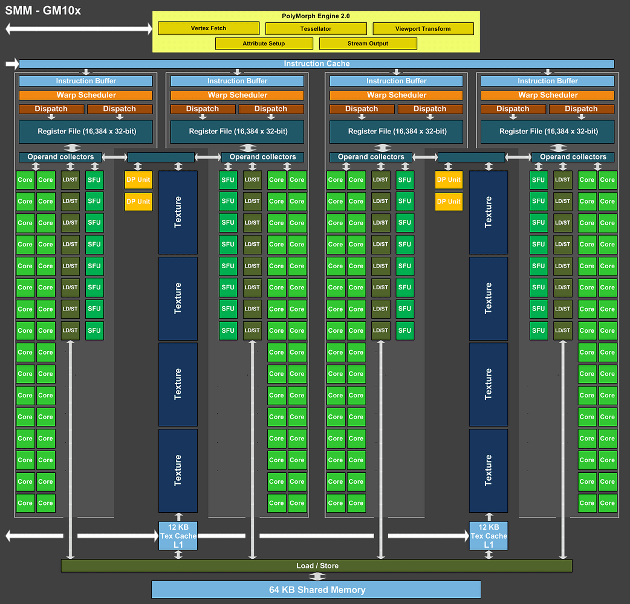The image size is (630, 604).
Task: Enable the first Dispatch unit on the right
Action: tap(513, 109)
